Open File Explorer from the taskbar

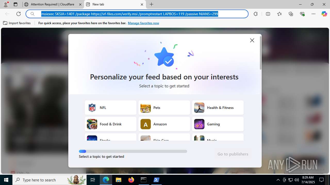[x=119, y=180]
